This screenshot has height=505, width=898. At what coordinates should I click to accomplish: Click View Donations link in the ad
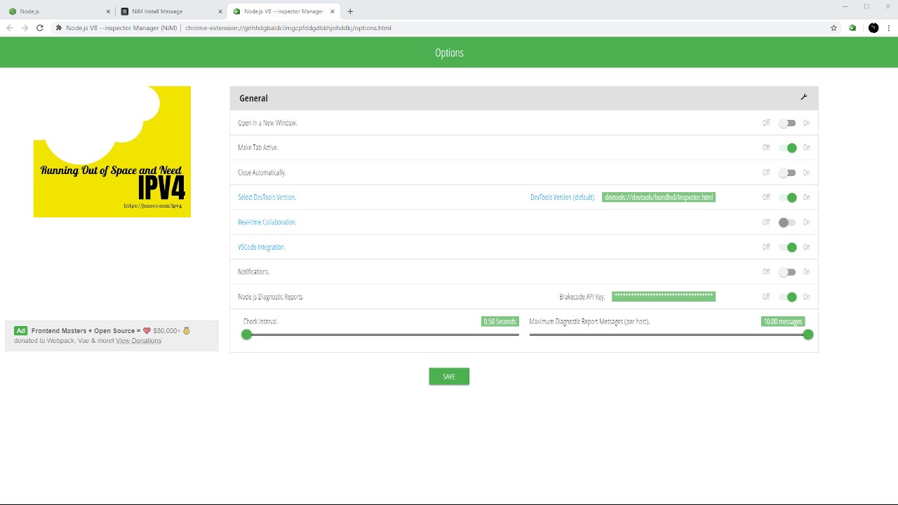(138, 341)
